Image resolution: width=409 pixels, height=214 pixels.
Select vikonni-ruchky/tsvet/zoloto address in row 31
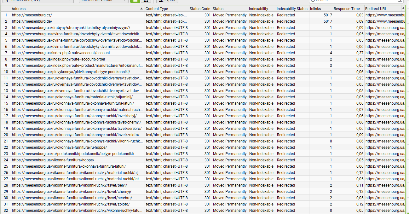(x=71, y=204)
